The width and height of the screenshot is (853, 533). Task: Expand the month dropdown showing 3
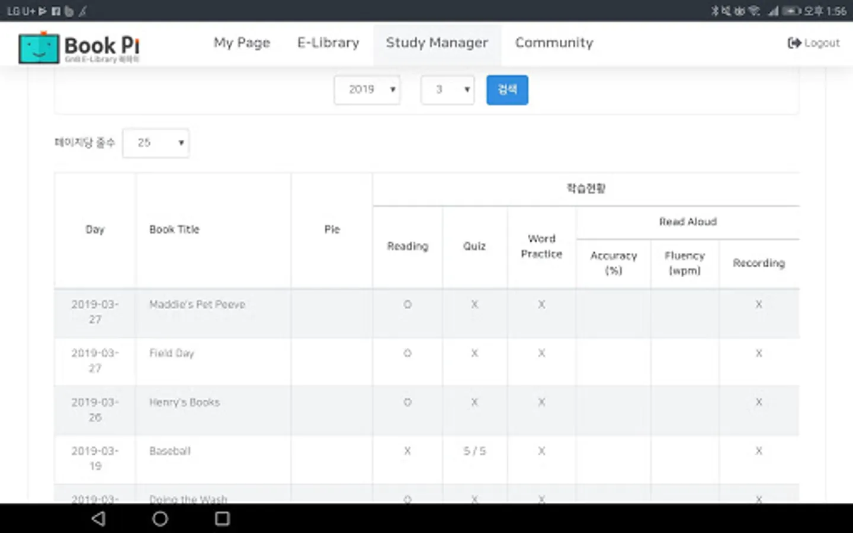pyautogui.click(x=447, y=90)
